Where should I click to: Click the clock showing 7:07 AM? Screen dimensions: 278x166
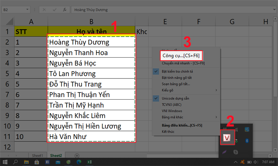tap(268, 162)
